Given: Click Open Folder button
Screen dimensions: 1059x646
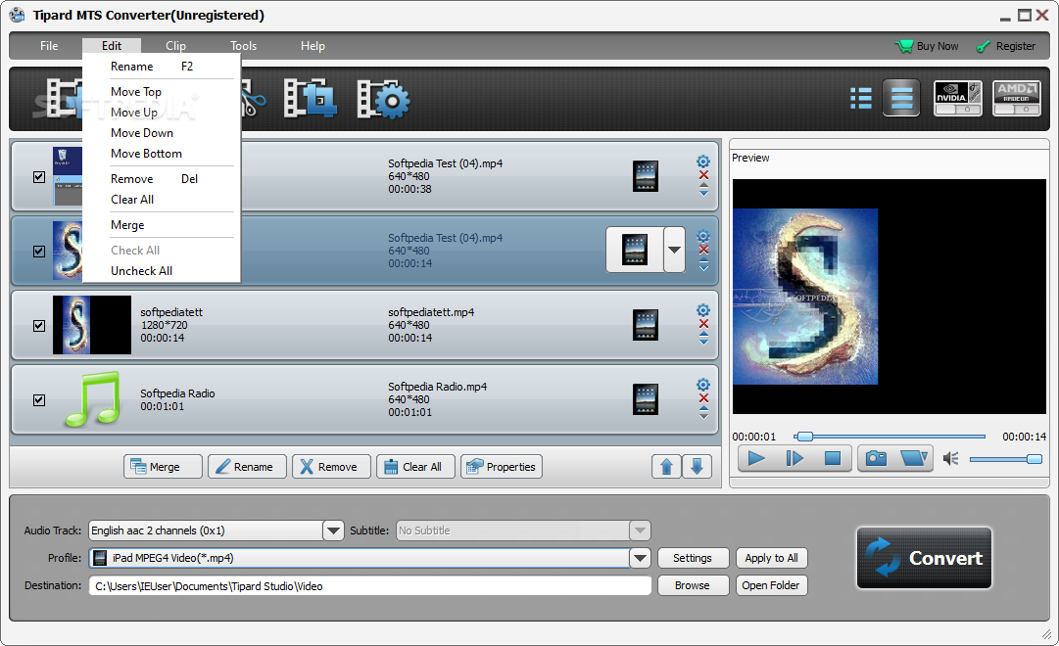Looking at the screenshot, I should (771, 585).
